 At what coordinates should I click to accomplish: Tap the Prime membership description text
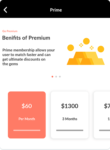[x=29, y=57]
